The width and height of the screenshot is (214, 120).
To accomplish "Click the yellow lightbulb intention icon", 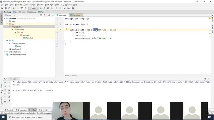I will [x=67, y=29].
